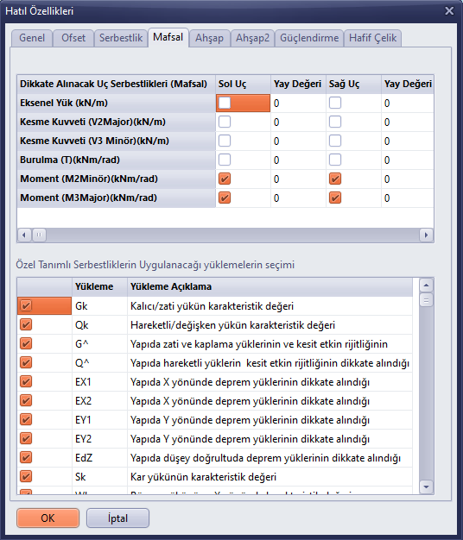Edit Sol Uç Yay Değeri for Eksenel Yük

298,104
